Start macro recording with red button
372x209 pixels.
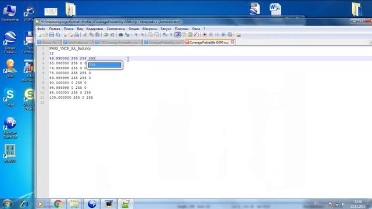[205, 35]
